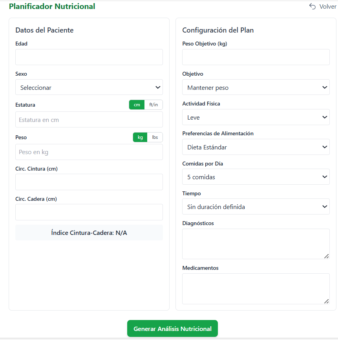Expand the Objetivo dropdown
The width and height of the screenshot is (338, 340).
click(x=256, y=87)
